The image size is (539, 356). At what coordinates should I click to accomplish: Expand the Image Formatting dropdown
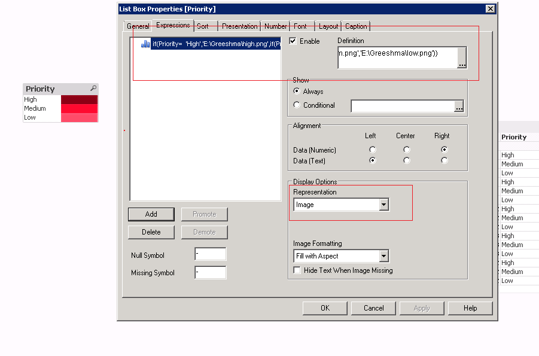(383, 256)
